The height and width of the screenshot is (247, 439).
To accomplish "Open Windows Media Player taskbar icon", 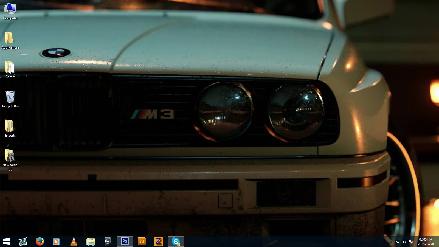I will click(x=57, y=242).
